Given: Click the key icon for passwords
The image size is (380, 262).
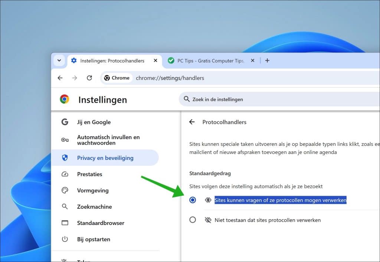Looking at the screenshot, I should point(65,140).
